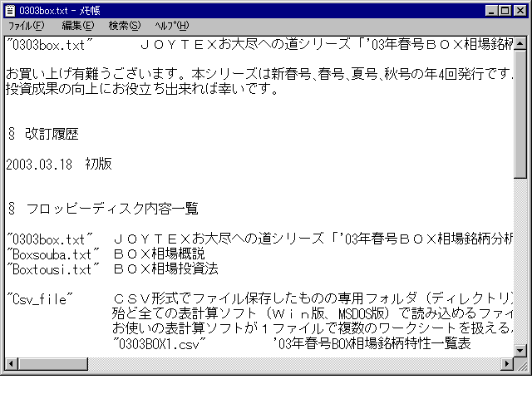
Task: Click the line starting 投資成果の向上
Action: pos(142,89)
